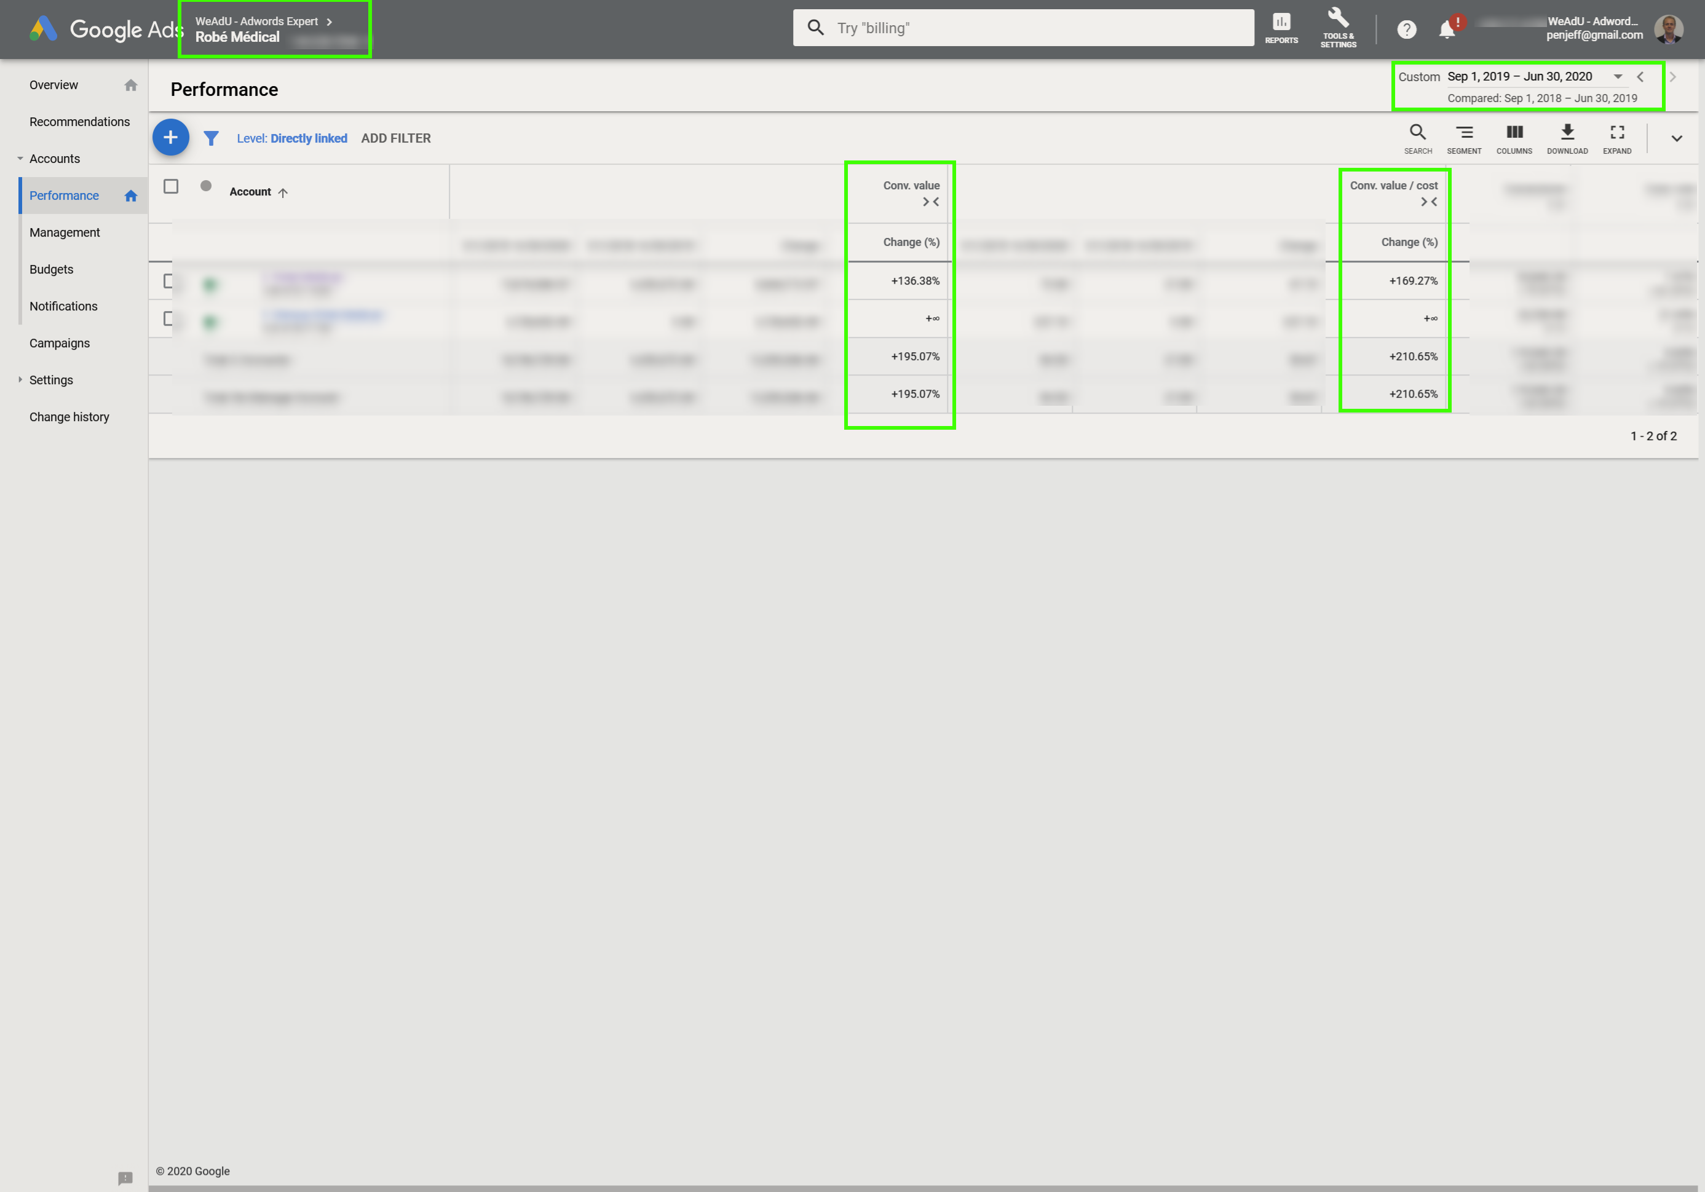Open the notifications bell icon
The width and height of the screenshot is (1705, 1192).
pos(1447,30)
